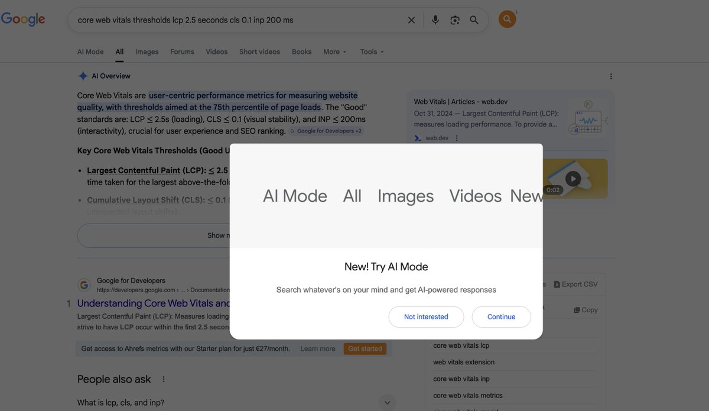Expand the Tools dropdown
Screen dimensions: 709x411
(372, 52)
